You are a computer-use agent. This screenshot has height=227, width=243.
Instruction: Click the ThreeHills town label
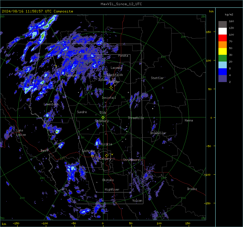(136, 118)
